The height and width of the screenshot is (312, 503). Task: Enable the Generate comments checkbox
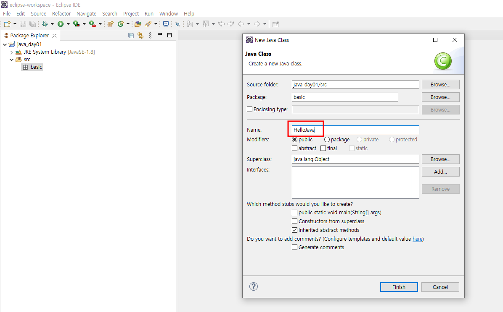pos(294,247)
